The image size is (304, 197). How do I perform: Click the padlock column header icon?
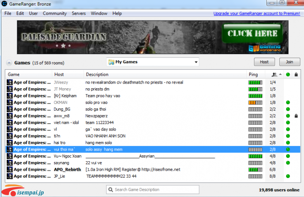[x=296, y=75]
